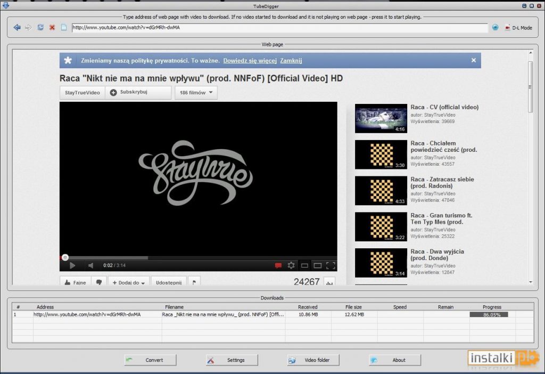Screen dimensions: 545x374
Task: Click the Filename column header
Action: point(174,307)
